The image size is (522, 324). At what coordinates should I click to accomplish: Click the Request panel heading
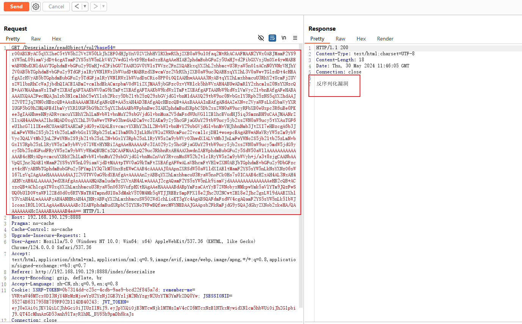[16, 29]
